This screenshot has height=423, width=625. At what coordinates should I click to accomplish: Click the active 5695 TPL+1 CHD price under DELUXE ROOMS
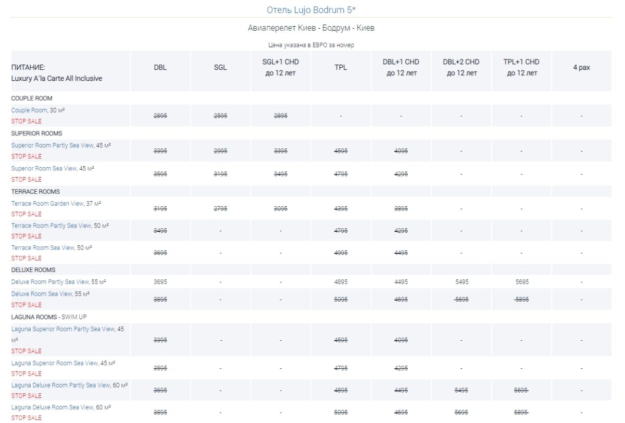(x=521, y=282)
